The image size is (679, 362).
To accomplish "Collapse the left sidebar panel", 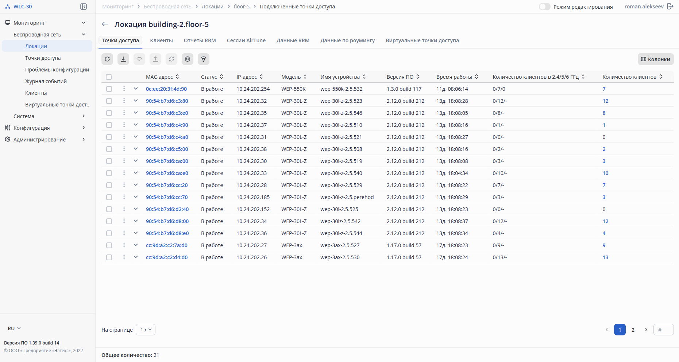I will point(84,7).
